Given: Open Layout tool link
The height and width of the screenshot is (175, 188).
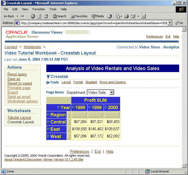Looking at the screenshot, I should tap(66, 82).
